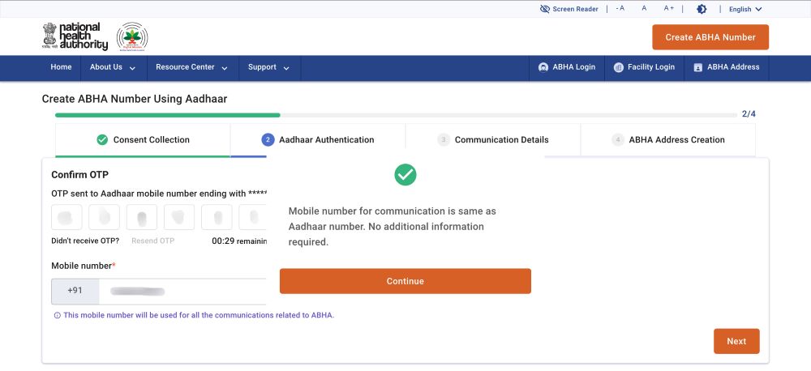Viewport: 811px width, 371px height.
Task: Click the Next button
Action: (x=736, y=341)
